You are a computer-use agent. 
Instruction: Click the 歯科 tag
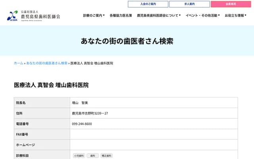[x=92, y=155]
